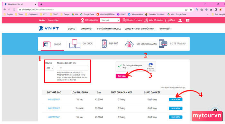
Task: Open the Telegram Web bookmark
Action: coord(135,14)
